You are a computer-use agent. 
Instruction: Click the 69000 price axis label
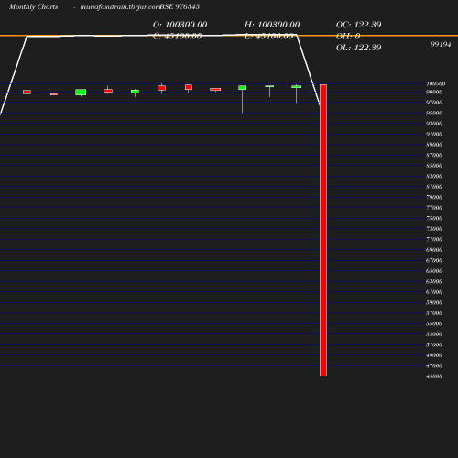(x=434, y=250)
